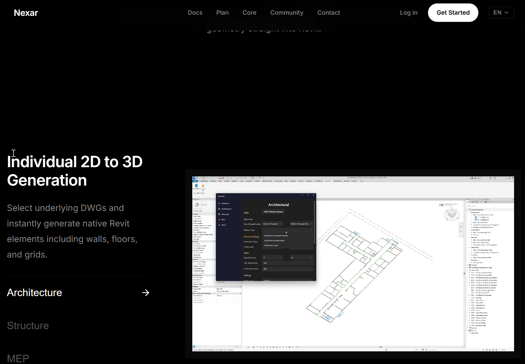Open the Contact page link
The height and width of the screenshot is (364, 525).
(329, 13)
